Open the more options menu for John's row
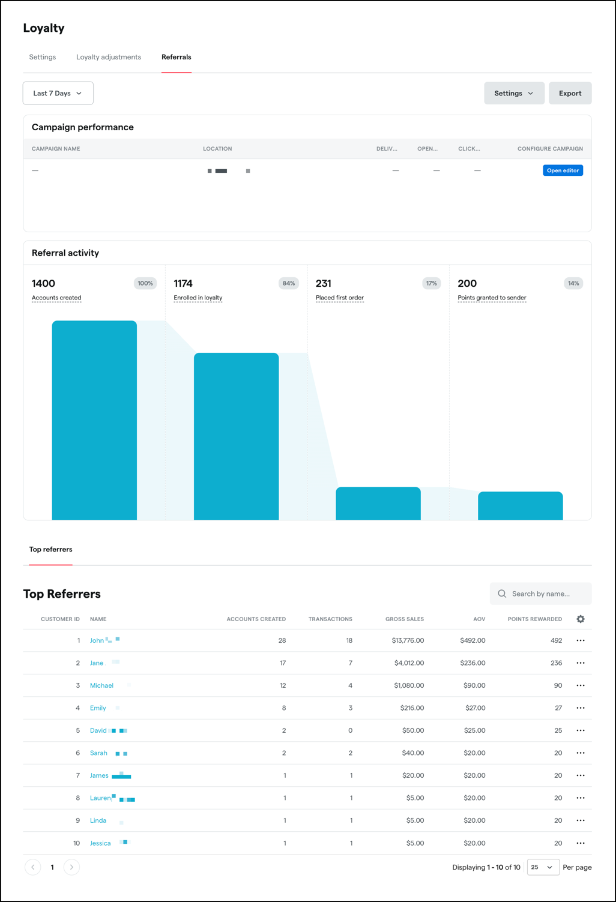616x902 pixels. point(581,640)
